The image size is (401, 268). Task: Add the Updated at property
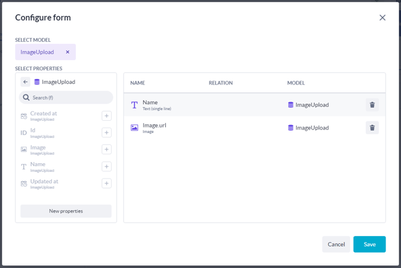pyautogui.click(x=107, y=184)
